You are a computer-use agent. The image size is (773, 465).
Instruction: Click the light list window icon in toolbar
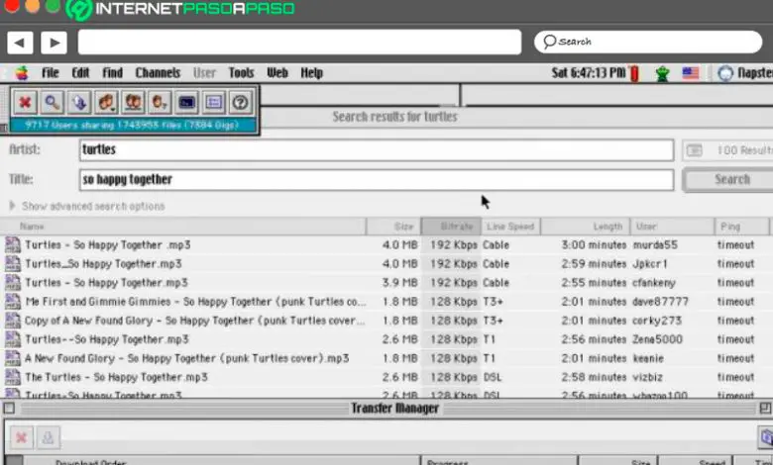[x=213, y=102]
